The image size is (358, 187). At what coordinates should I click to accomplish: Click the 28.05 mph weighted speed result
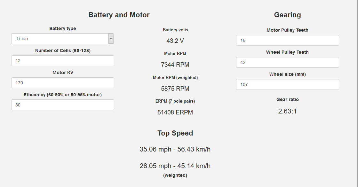(x=175, y=166)
